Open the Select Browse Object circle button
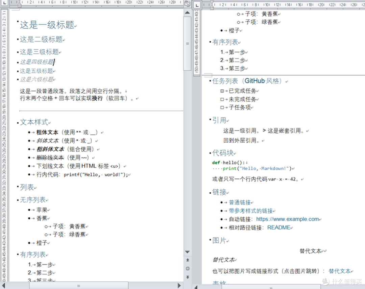 pos(187,268)
